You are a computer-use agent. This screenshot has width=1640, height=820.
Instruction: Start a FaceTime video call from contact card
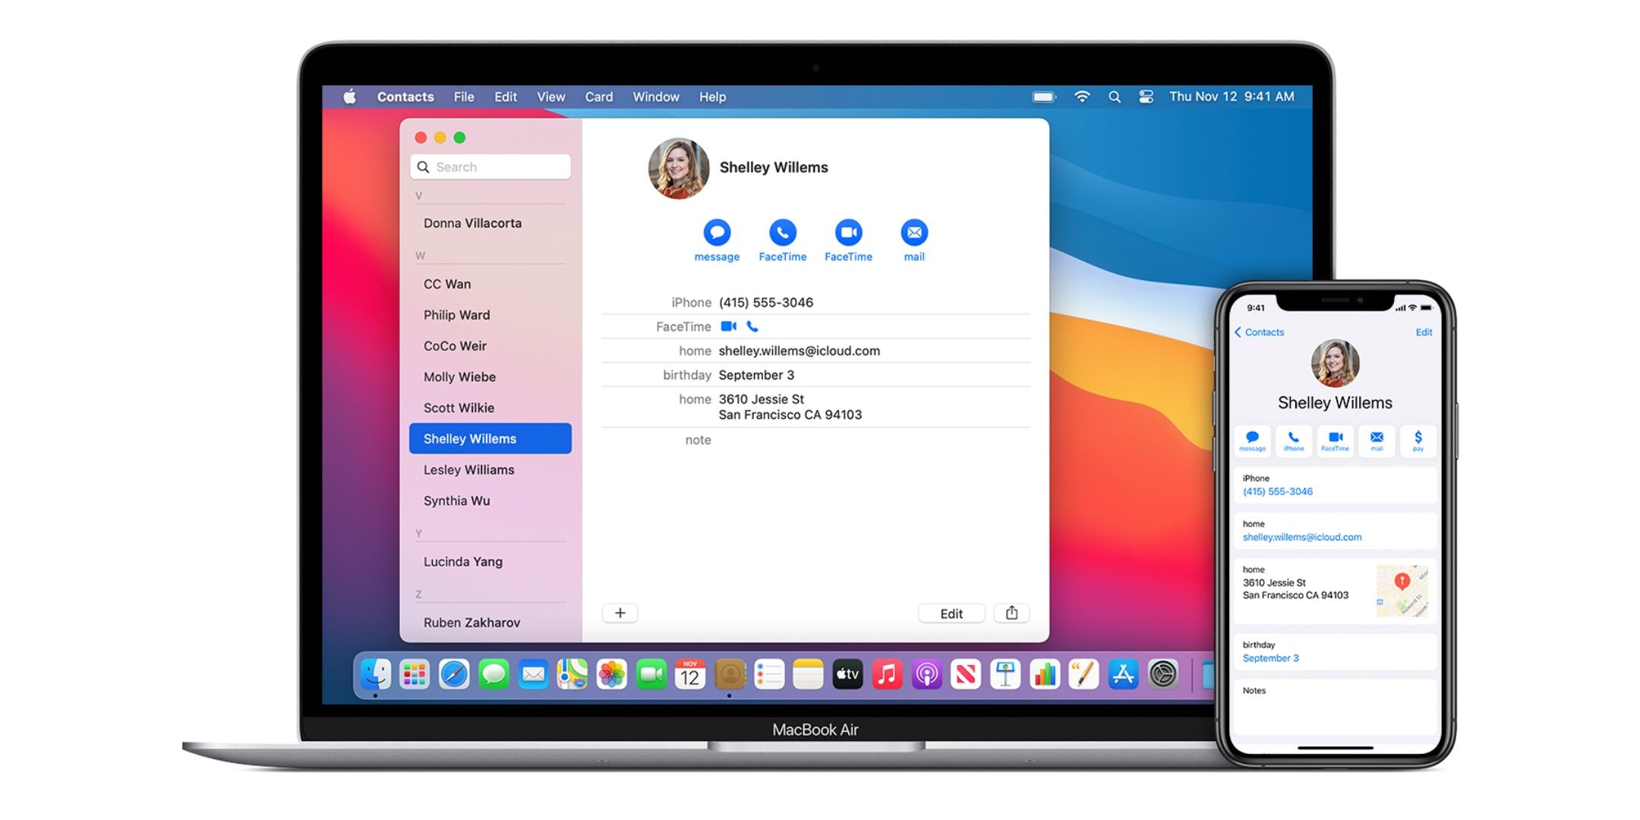point(848,232)
